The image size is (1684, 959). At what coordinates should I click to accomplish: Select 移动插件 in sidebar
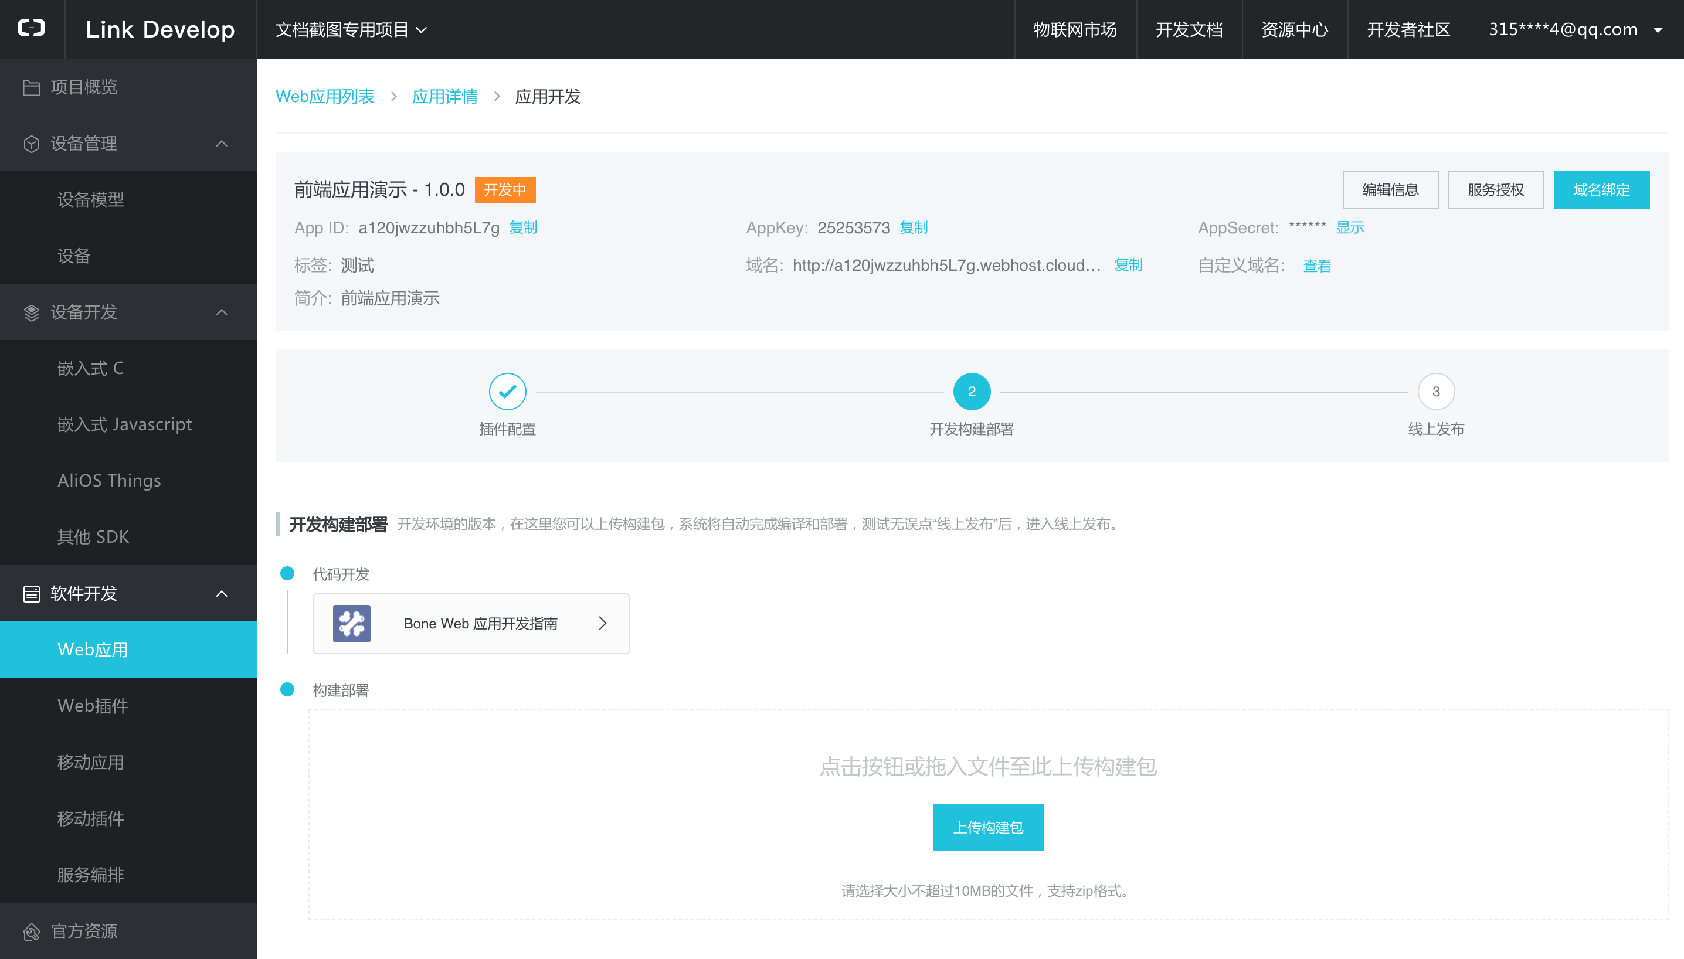tap(128, 818)
